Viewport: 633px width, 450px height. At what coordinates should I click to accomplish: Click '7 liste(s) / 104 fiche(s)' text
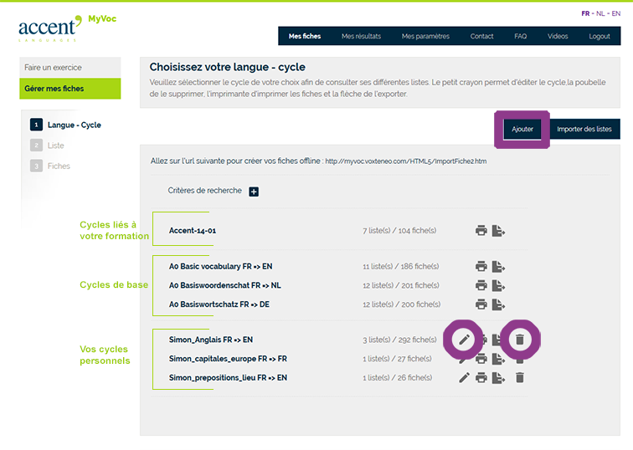(x=399, y=231)
